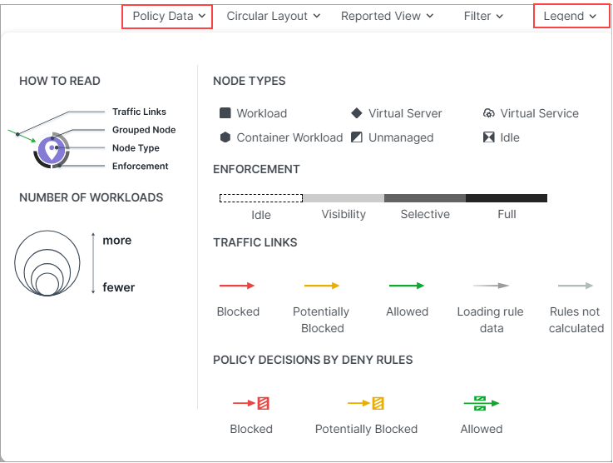Screen dimensions: 613x463
Task: Collapse the Legend menu
Action: click(571, 16)
